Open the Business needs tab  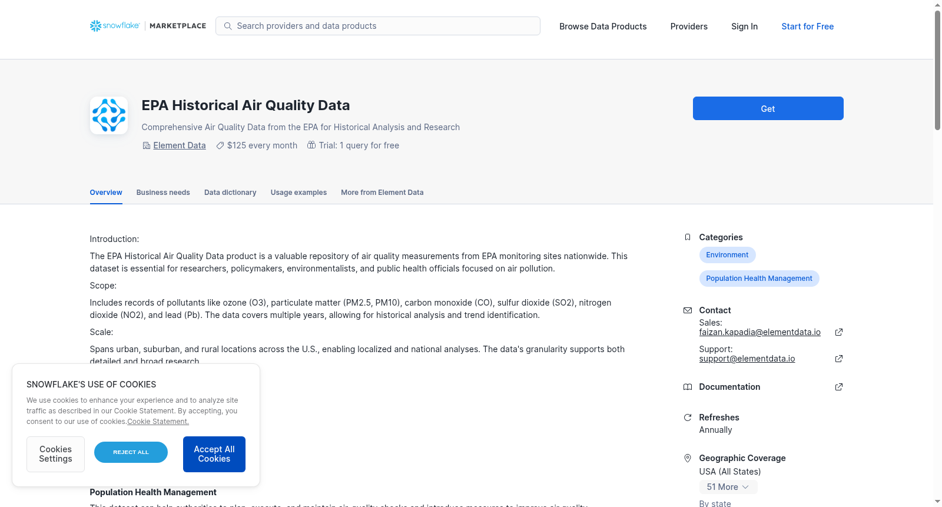point(163,193)
